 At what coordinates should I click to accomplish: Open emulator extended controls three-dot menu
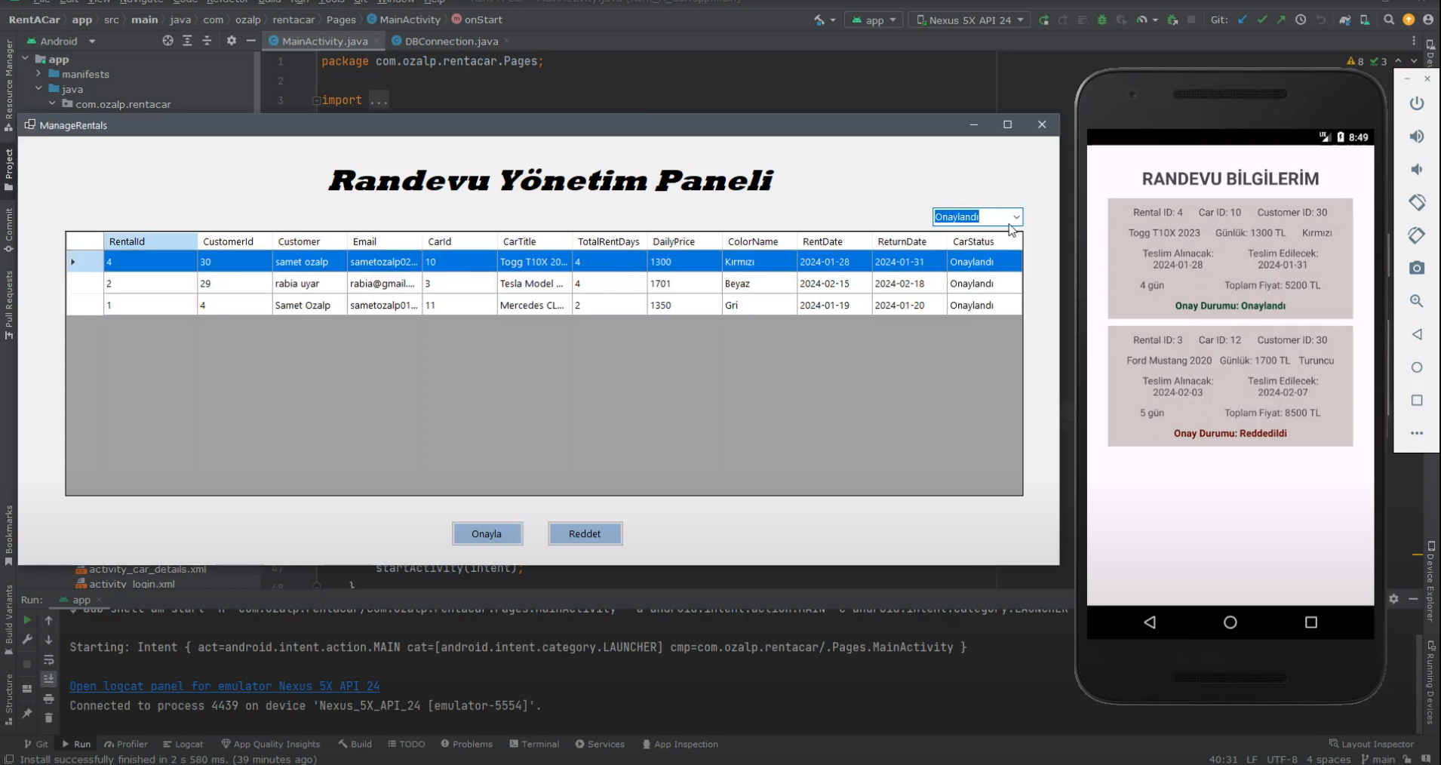1416,433
